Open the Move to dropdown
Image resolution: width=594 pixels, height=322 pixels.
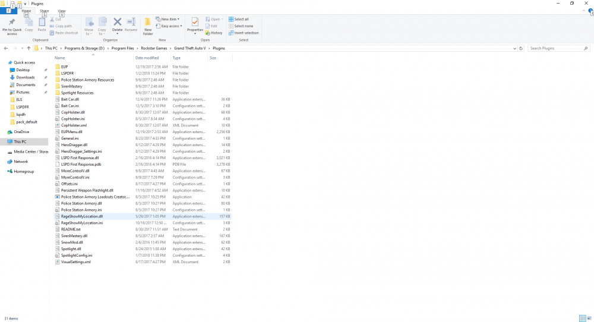coord(89,32)
